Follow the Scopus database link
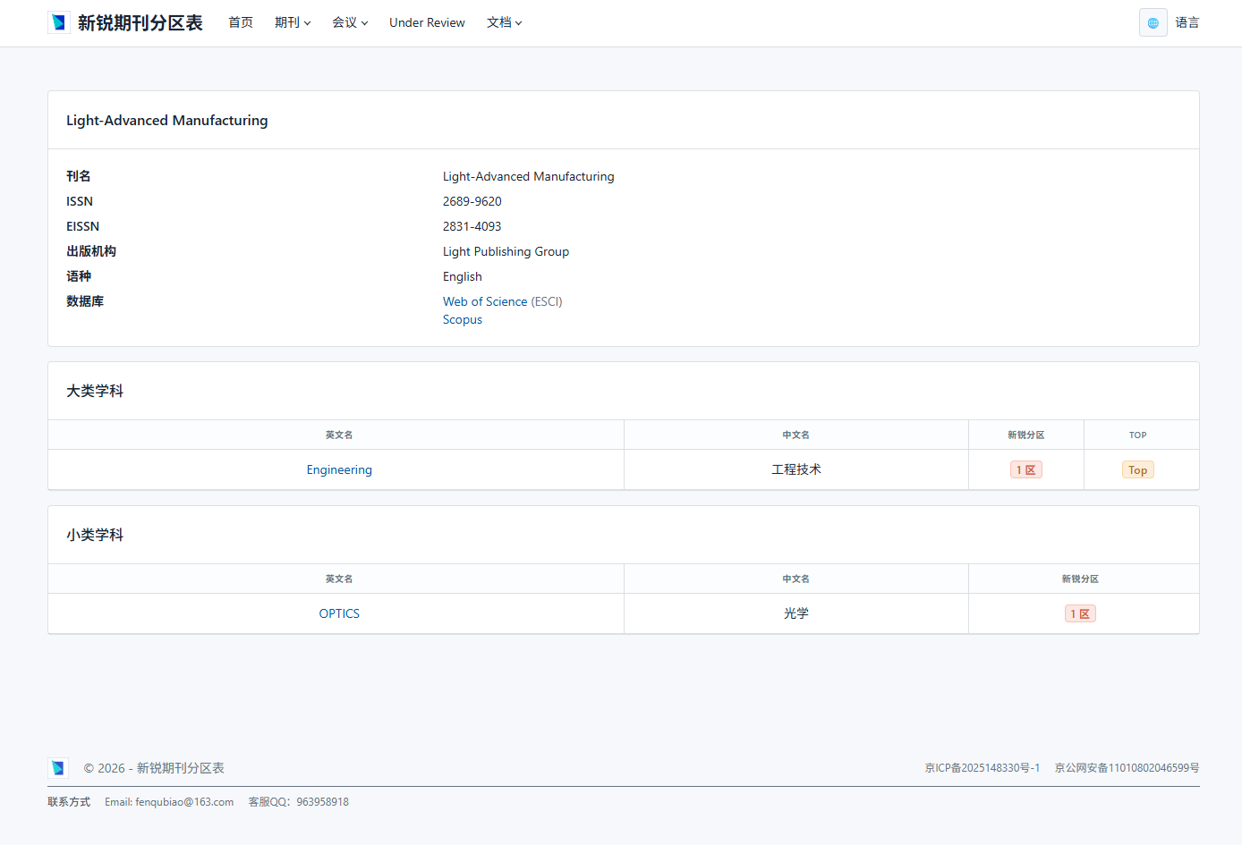 pos(463,319)
